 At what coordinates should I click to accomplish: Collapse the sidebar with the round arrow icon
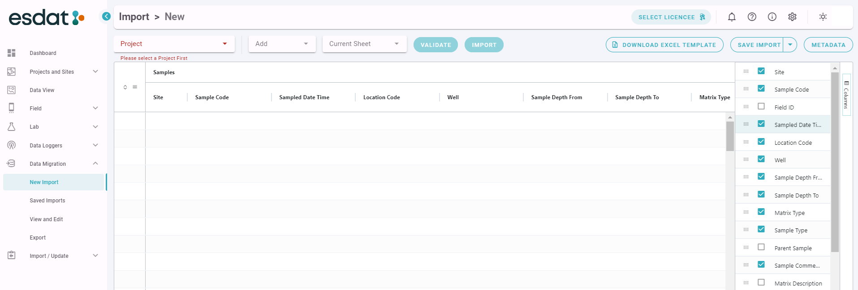point(106,17)
